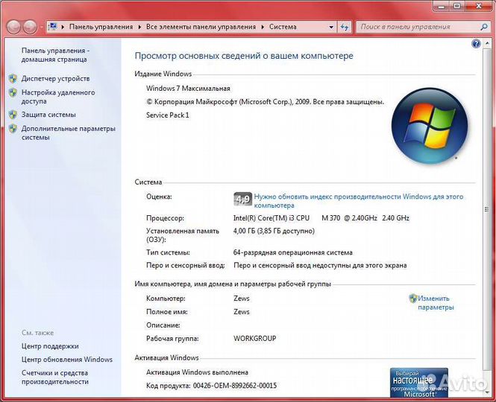Click the shield icon next to Диспетчер устройств
Image resolution: width=496 pixels, height=402 pixels.
click(13, 79)
